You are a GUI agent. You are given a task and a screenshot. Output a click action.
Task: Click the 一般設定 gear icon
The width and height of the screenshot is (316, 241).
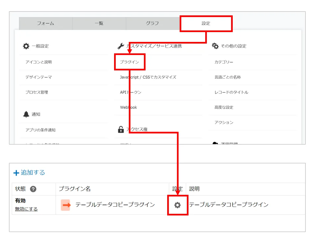pos(26,46)
